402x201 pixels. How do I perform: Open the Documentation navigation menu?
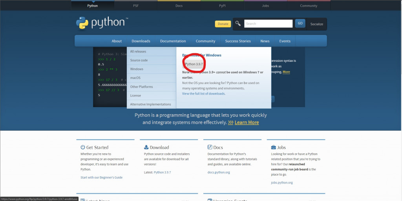pyautogui.click(x=173, y=41)
